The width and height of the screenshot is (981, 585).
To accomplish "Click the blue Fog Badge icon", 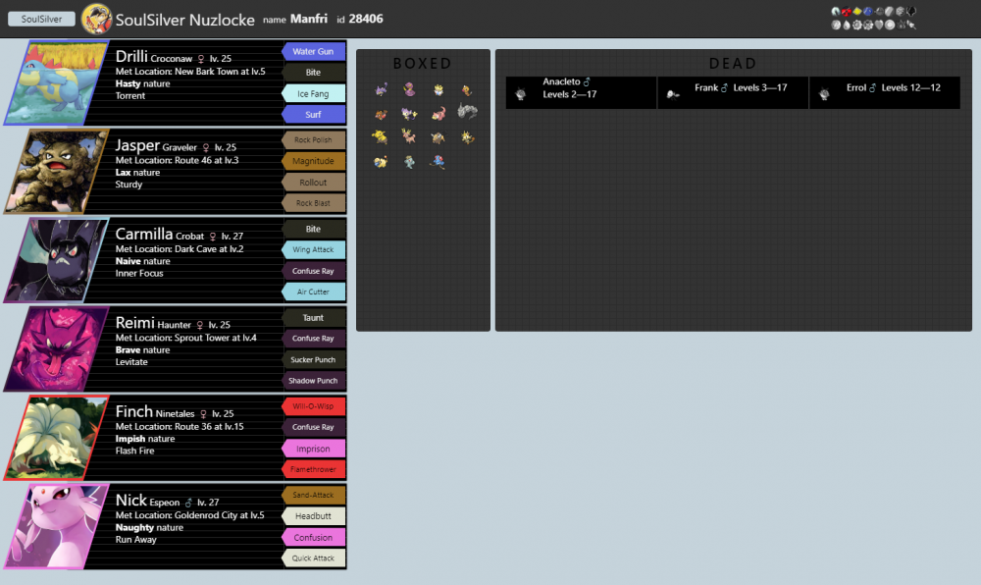I will point(868,12).
